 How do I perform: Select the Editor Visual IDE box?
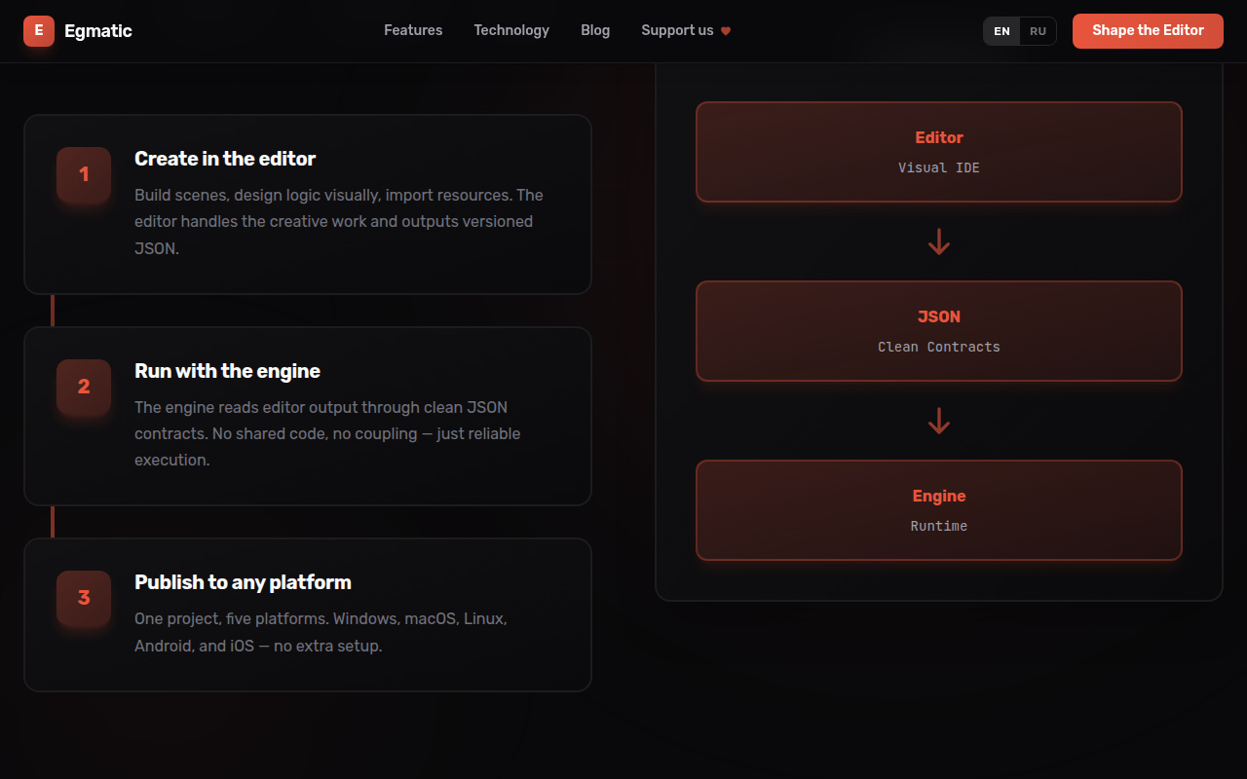pos(939,152)
